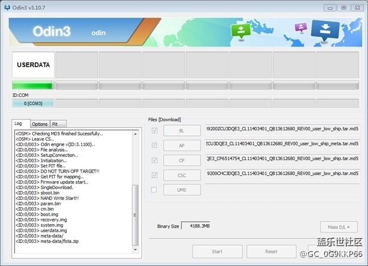Click the Binary Size value field
368x266 pixels.
click(x=196, y=226)
